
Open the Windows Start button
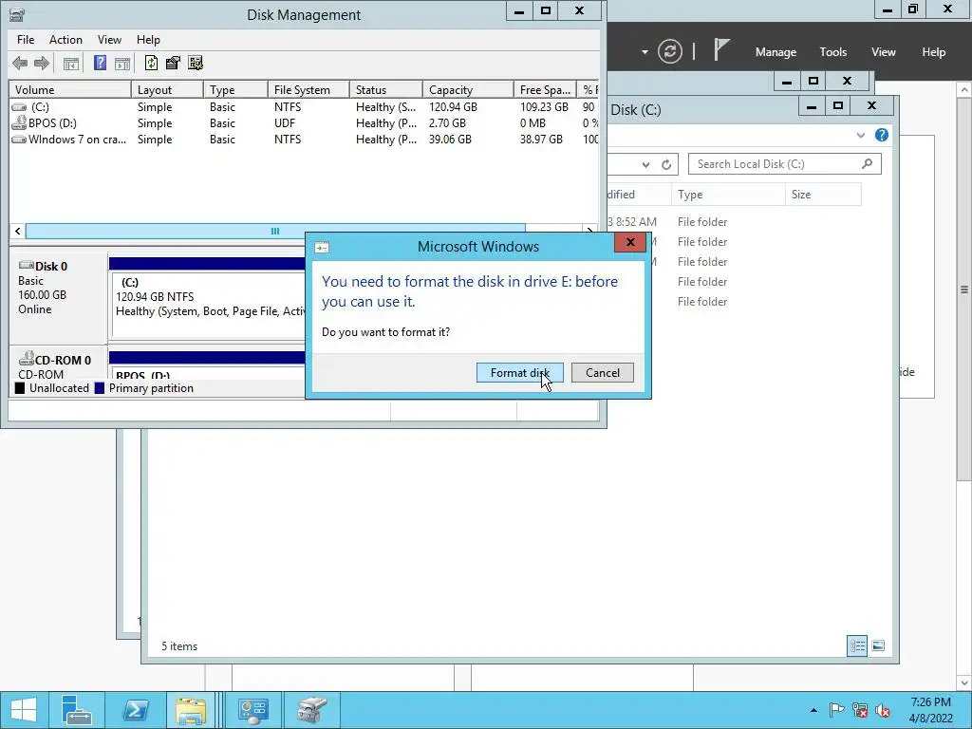tap(24, 710)
